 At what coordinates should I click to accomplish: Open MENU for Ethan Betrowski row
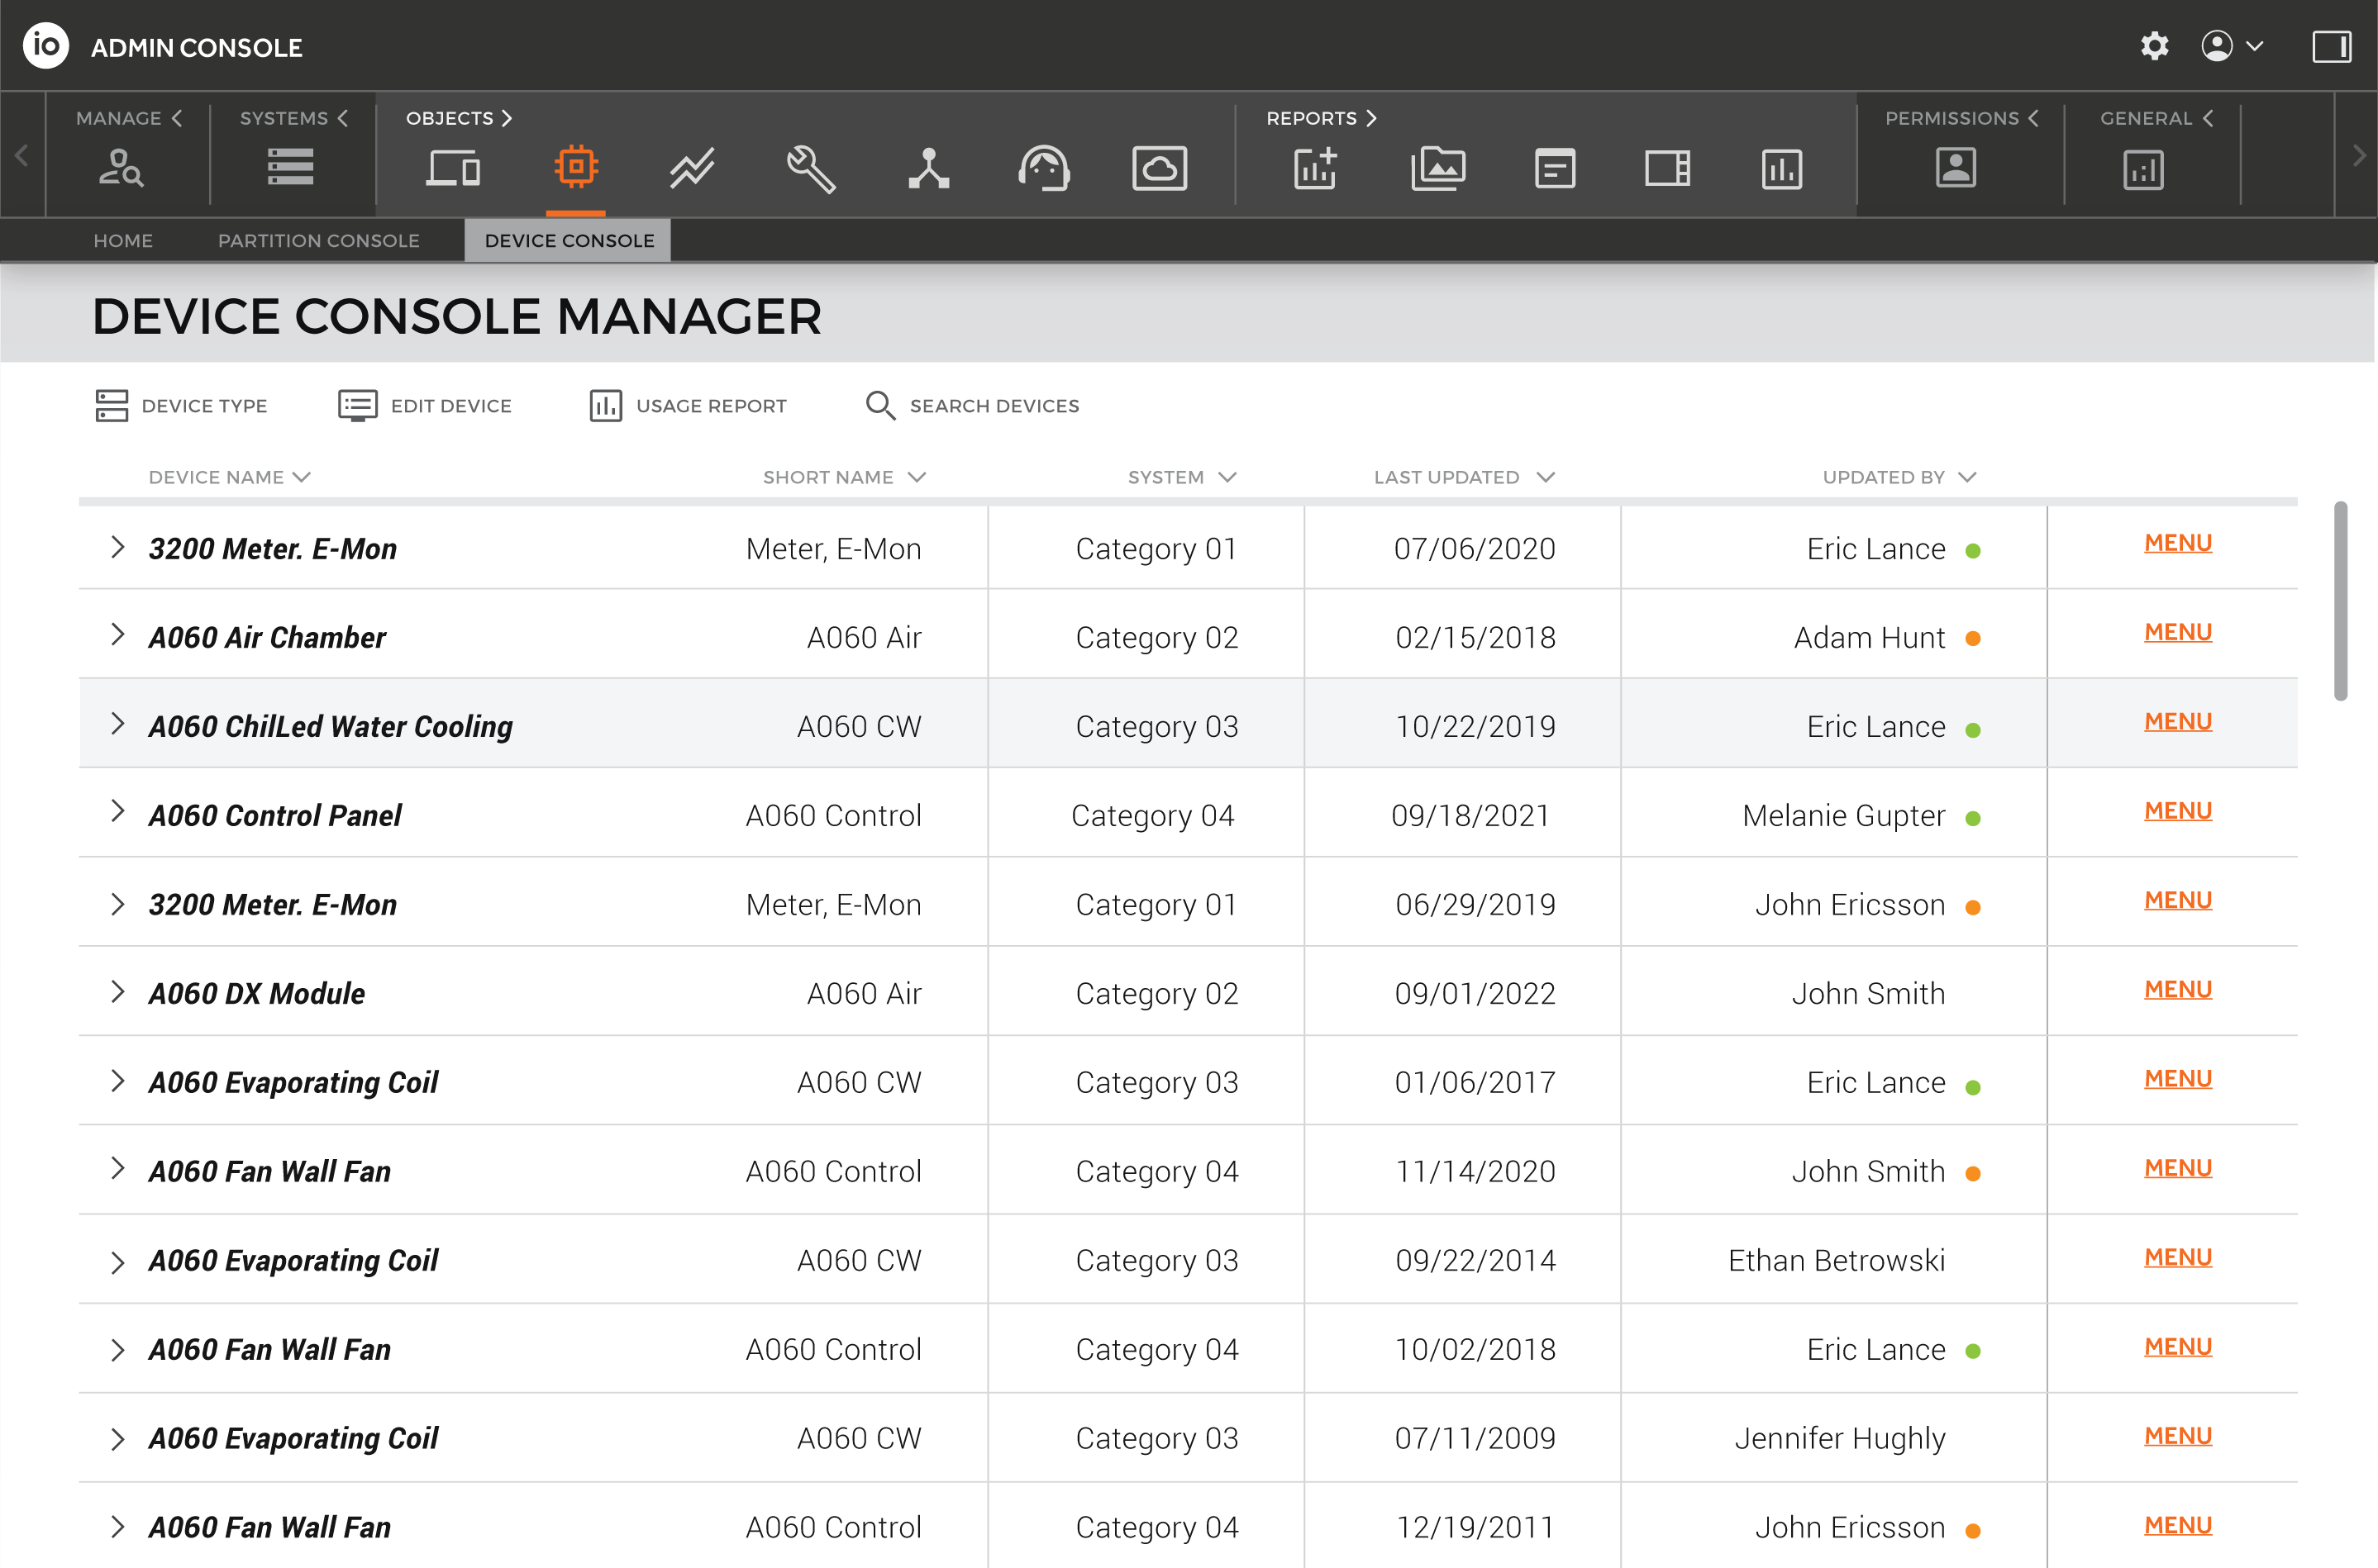pos(2178,1257)
